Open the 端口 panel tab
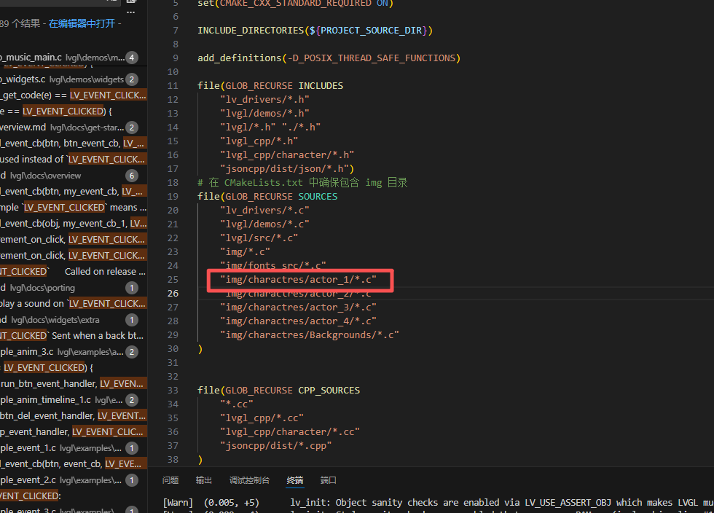The height and width of the screenshot is (513, 714). (x=328, y=480)
